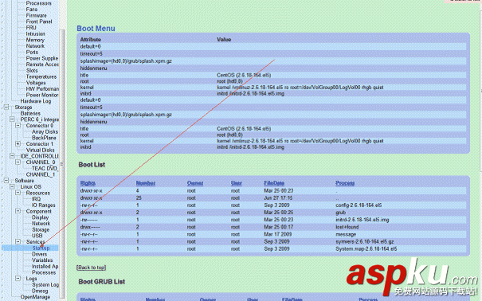
Task: Expand the Connector 1 node
Action: coord(18,144)
